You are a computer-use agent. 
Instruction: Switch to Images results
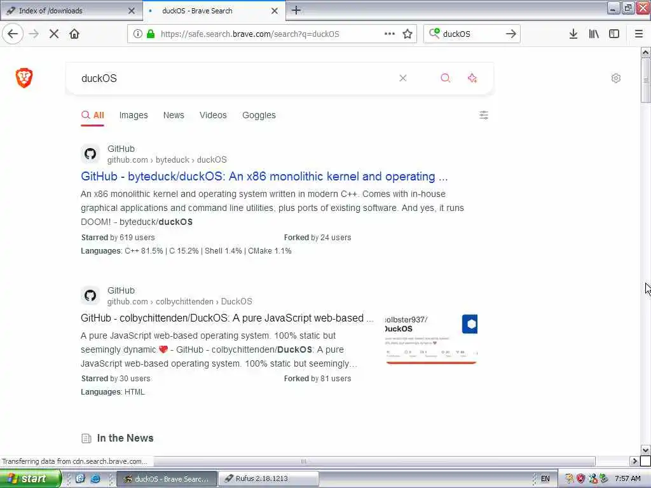[x=134, y=115]
